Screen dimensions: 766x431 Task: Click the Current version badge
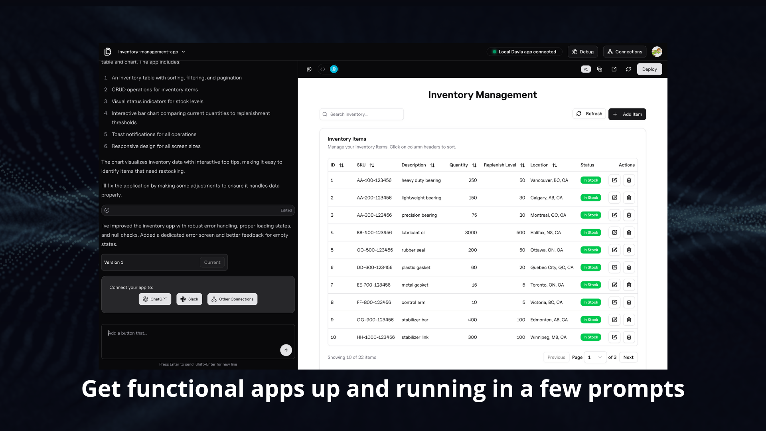point(212,263)
